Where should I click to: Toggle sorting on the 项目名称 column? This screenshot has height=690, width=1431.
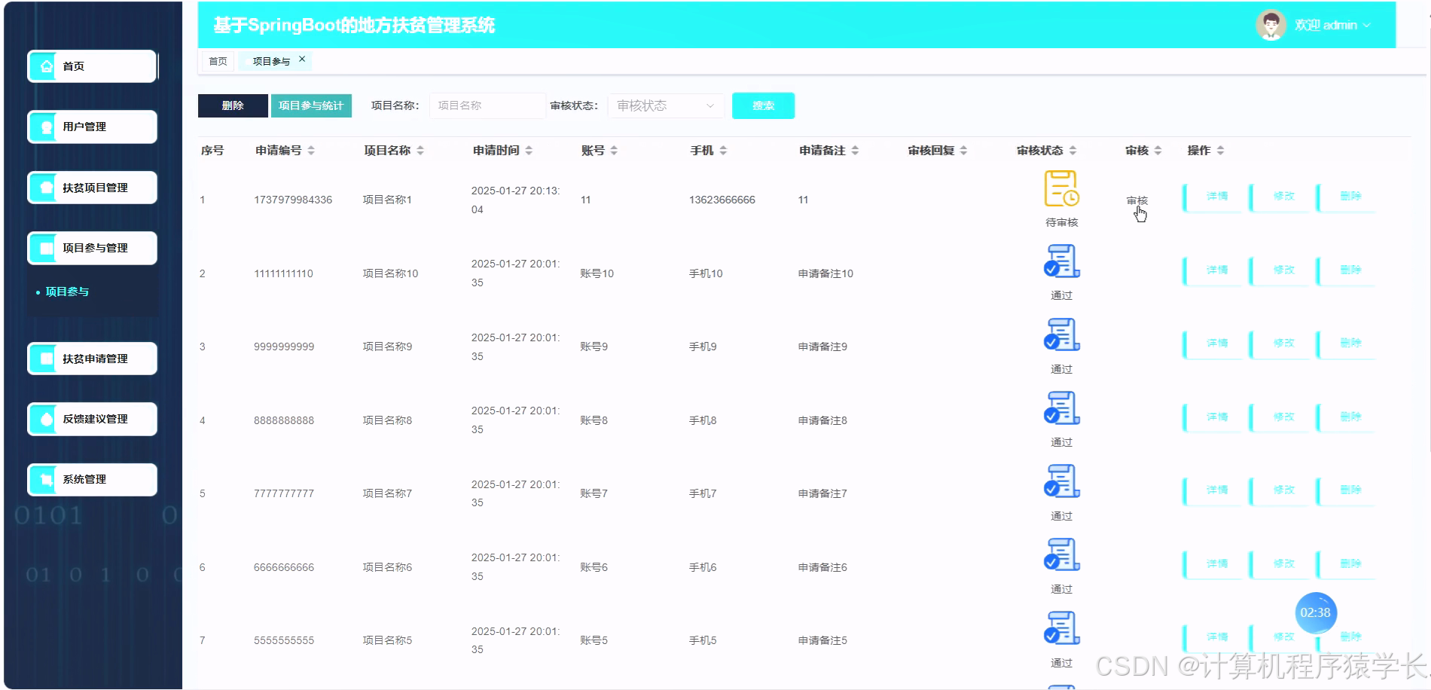(x=422, y=150)
